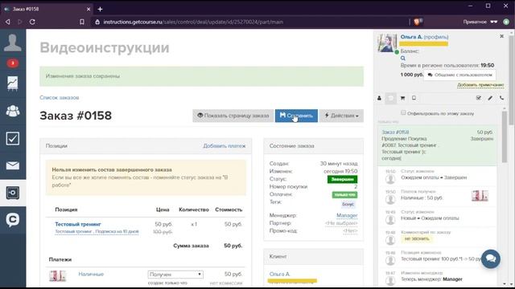The image size is (515, 289).
Task: Open the tasks checkmark sidebar icon
Action: click(13, 138)
